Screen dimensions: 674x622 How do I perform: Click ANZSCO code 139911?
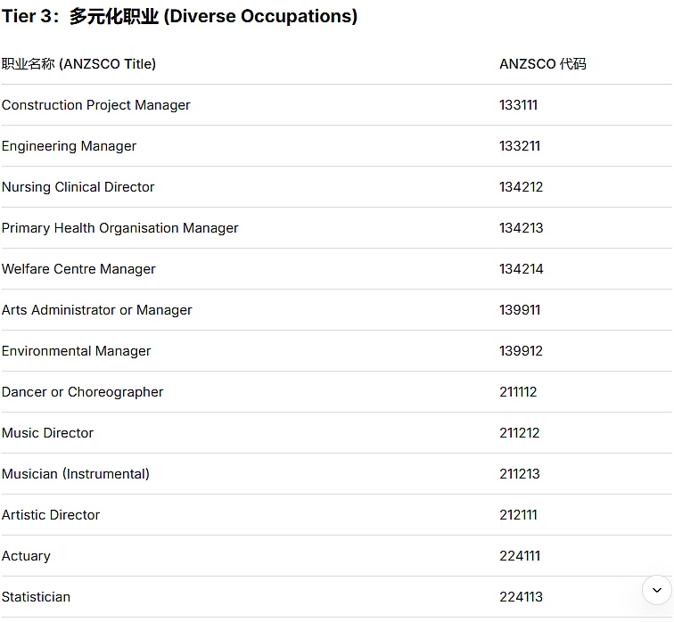(x=520, y=310)
